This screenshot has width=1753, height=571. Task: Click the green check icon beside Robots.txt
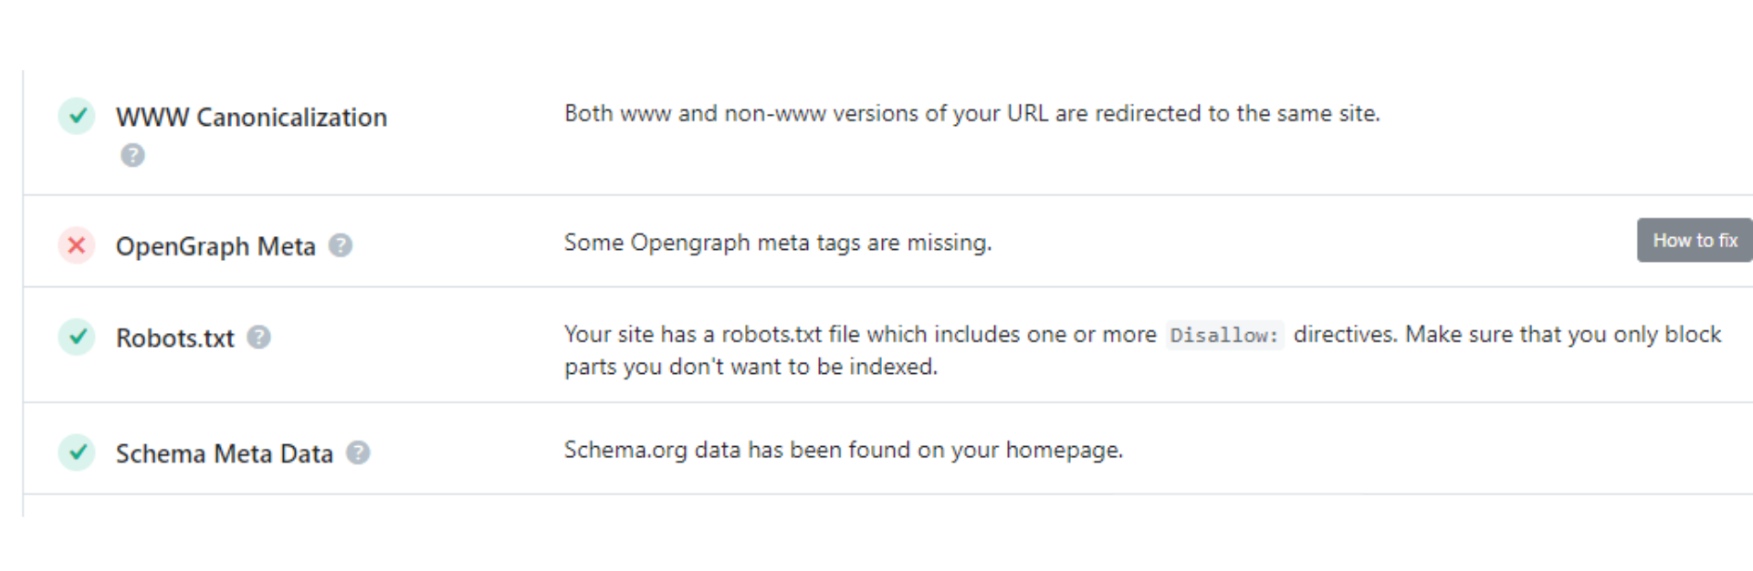[77, 337]
